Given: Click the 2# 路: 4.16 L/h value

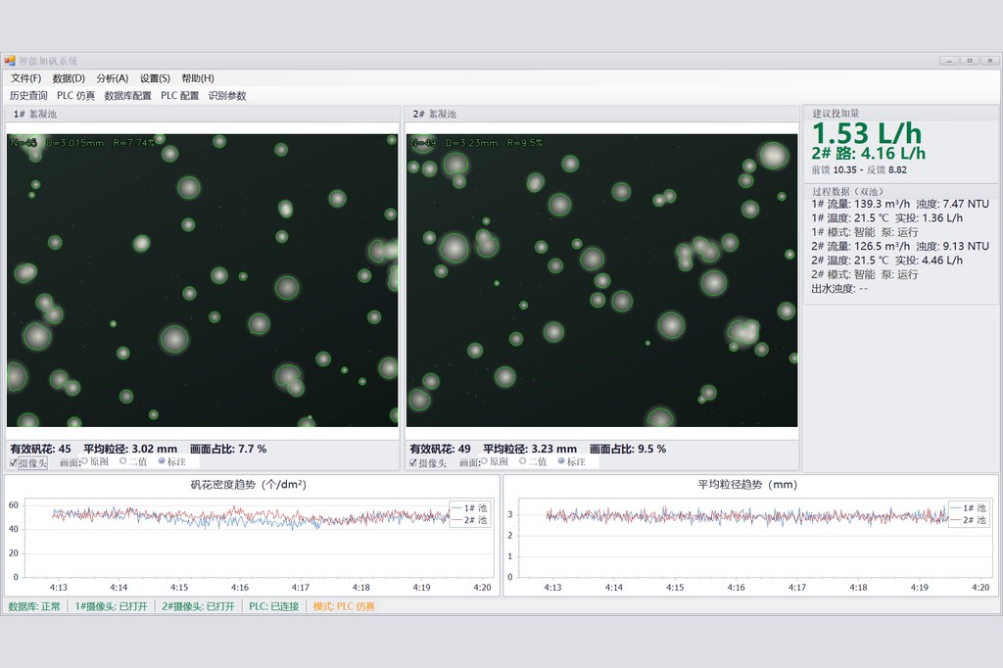Looking at the screenshot, I should coord(868,154).
